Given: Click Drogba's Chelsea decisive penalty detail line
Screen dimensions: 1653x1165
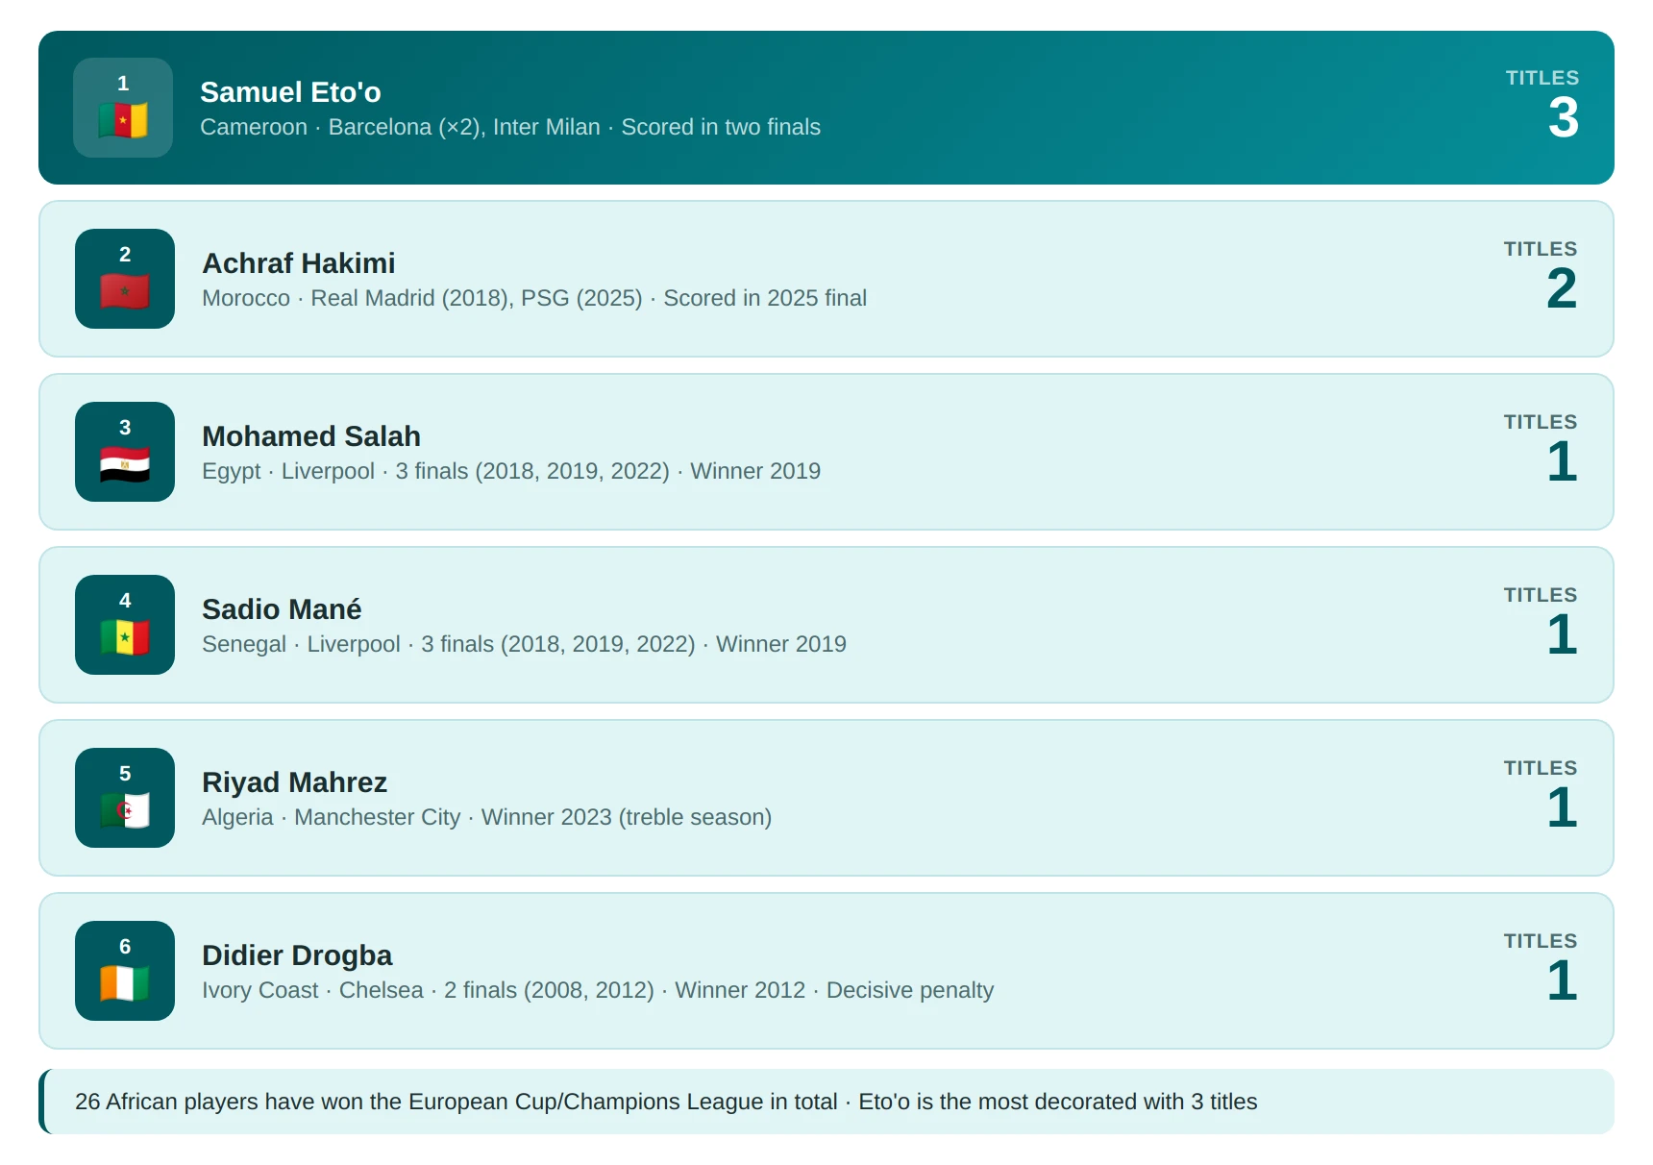Looking at the screenshot, I should (598, 990).
